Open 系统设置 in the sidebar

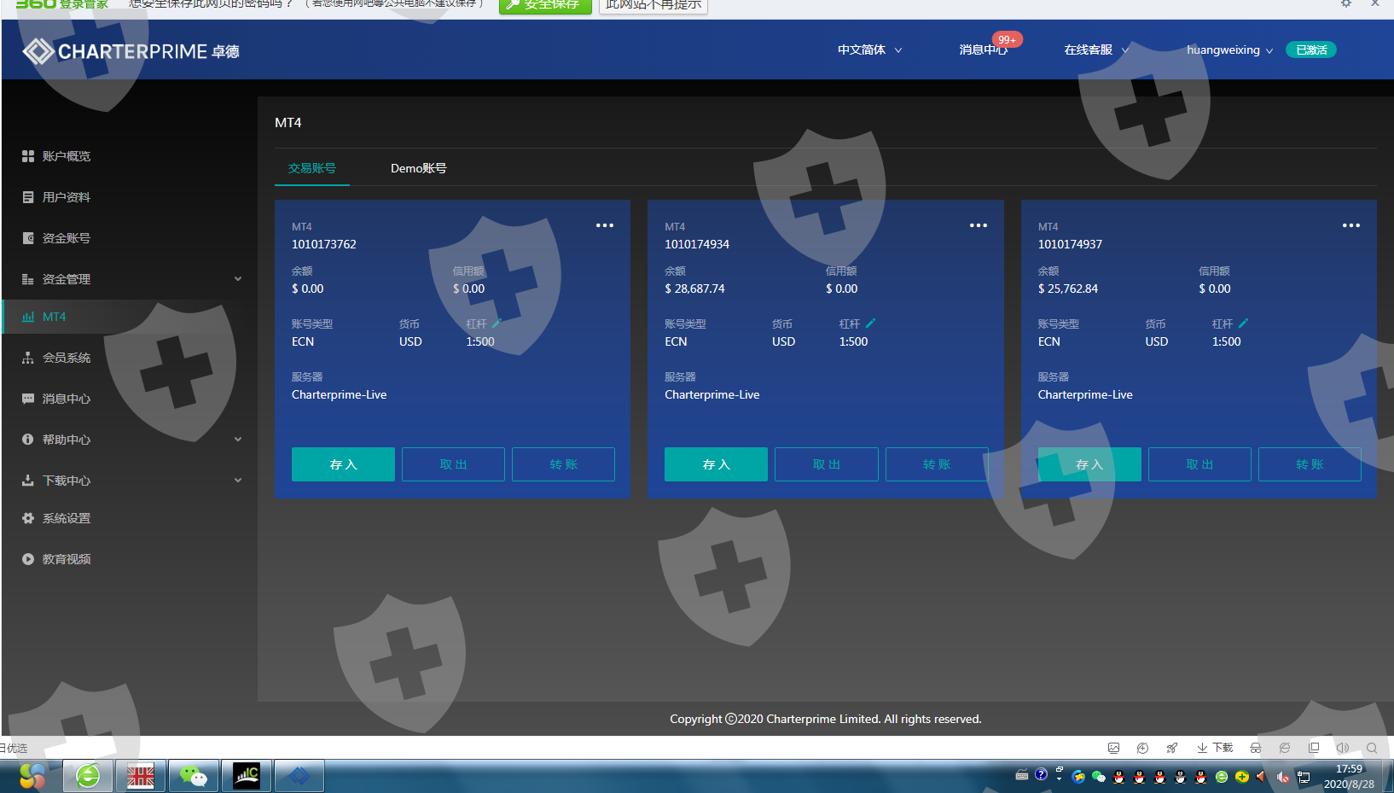[66, 518]
